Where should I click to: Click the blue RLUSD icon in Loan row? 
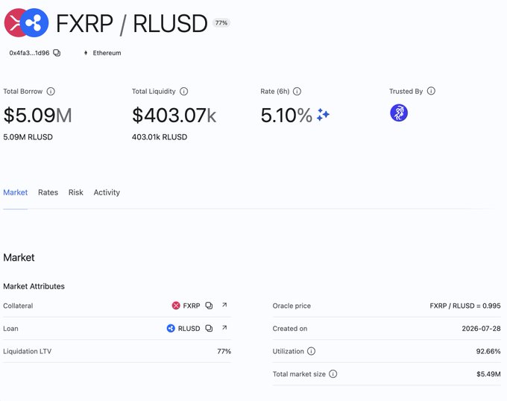[171, 328]
